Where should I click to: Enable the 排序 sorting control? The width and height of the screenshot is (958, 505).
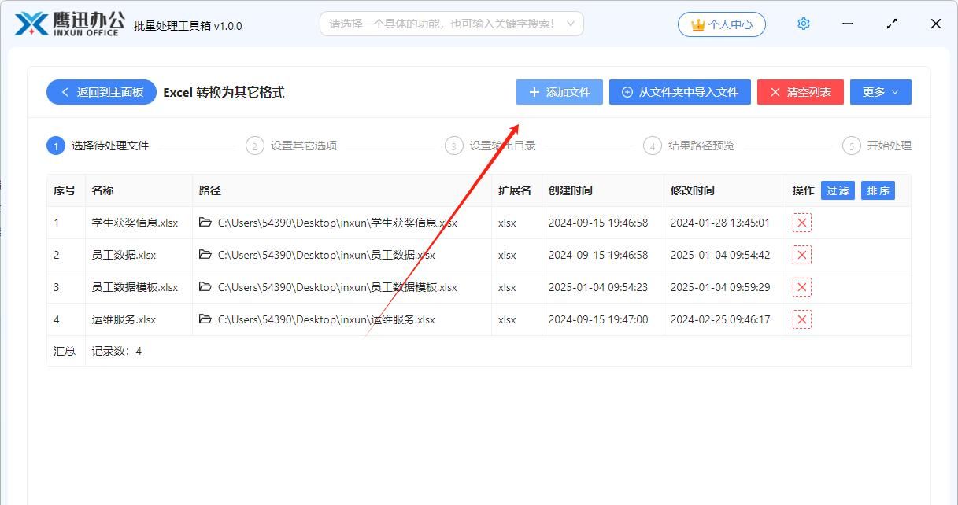[877, 190]
